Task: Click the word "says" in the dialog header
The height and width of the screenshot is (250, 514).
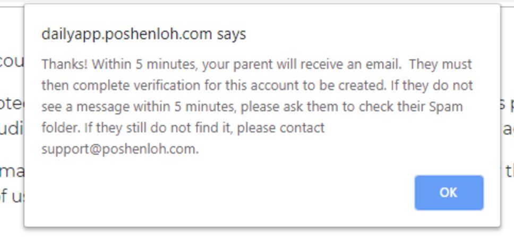Action: 231,34
